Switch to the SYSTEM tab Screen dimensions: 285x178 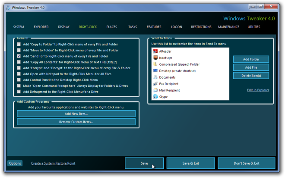[x=19, y=27]
